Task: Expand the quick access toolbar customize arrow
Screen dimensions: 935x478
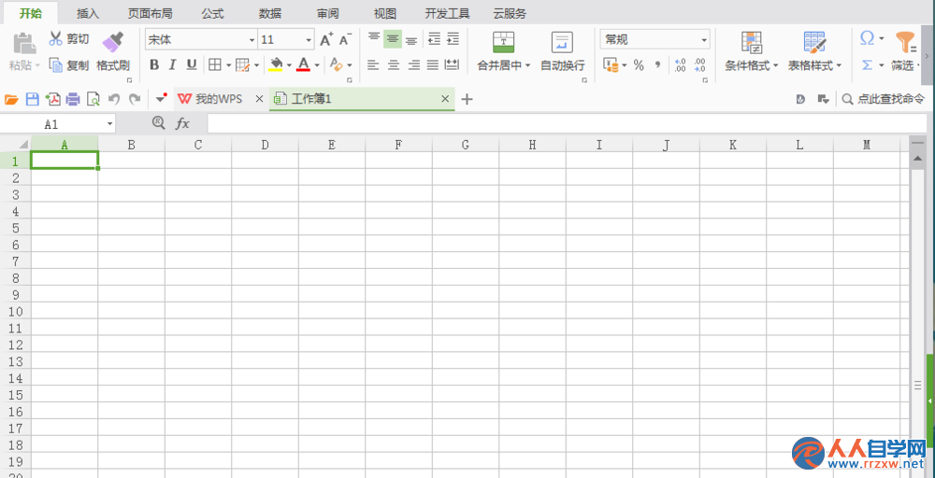Action: click(161, 98)
